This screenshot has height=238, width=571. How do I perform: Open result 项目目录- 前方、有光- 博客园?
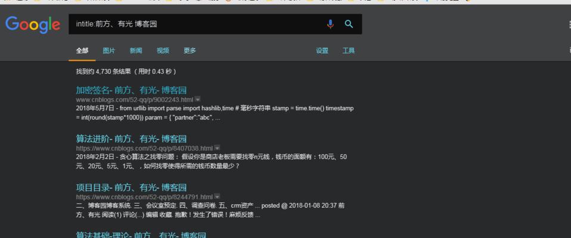131,187
